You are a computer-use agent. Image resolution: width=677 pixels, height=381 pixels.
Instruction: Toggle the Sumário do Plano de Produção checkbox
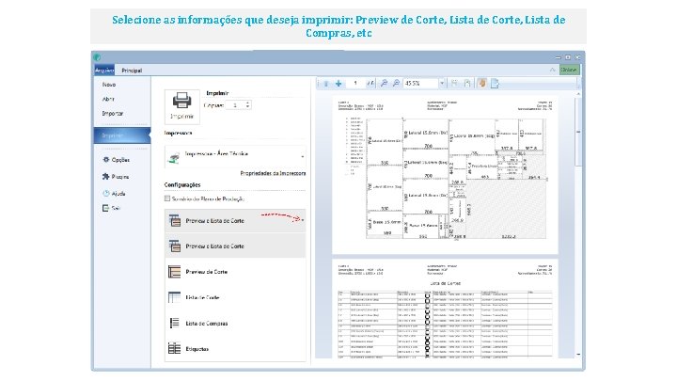coord(167,198)
